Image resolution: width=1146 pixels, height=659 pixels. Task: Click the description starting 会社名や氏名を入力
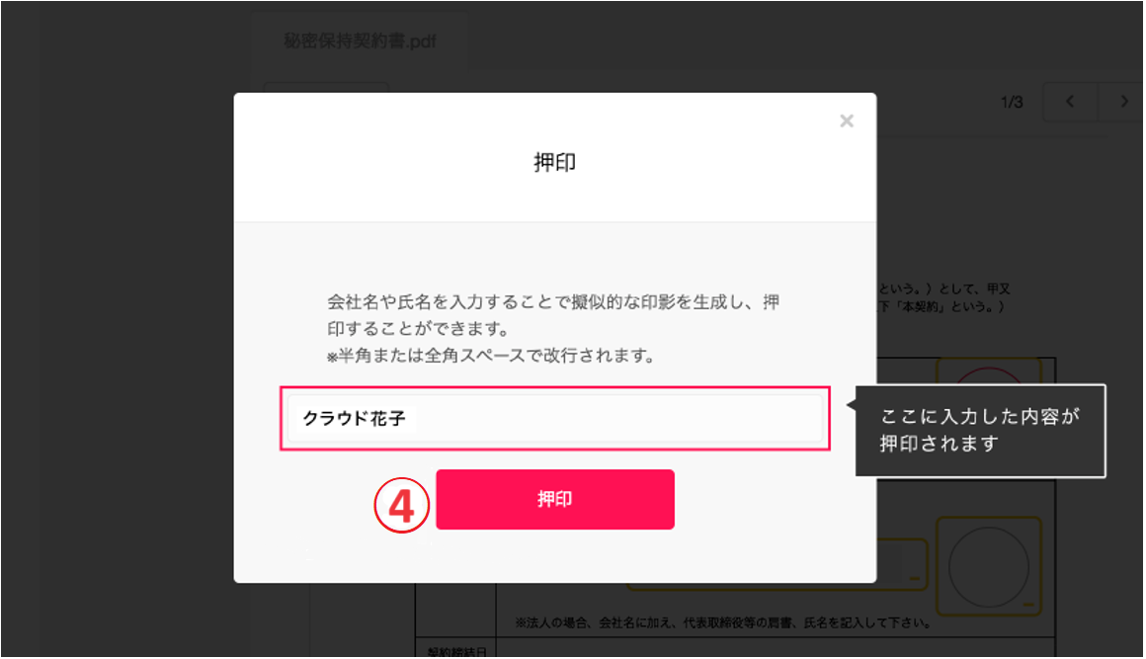tap(553, 315)
